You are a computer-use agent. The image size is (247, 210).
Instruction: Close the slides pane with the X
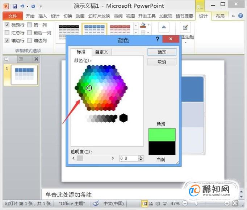(x=36, y=59)
